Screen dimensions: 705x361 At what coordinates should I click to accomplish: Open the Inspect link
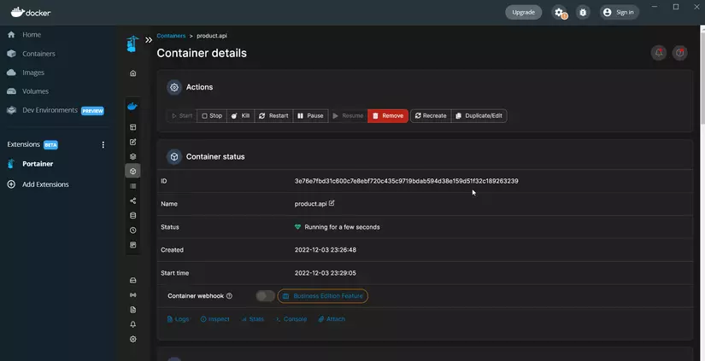[214, 319]
